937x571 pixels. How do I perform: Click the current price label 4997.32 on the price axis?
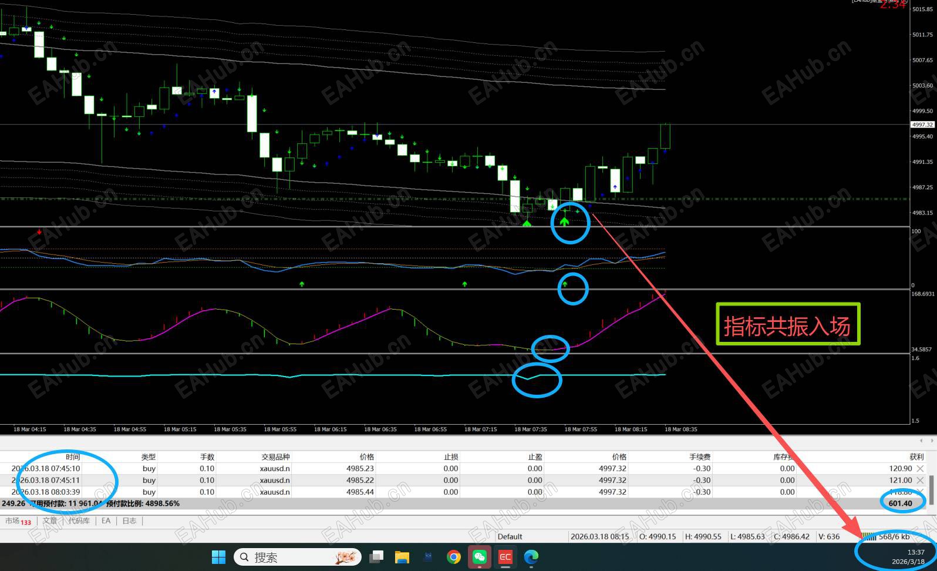point(922,125)
